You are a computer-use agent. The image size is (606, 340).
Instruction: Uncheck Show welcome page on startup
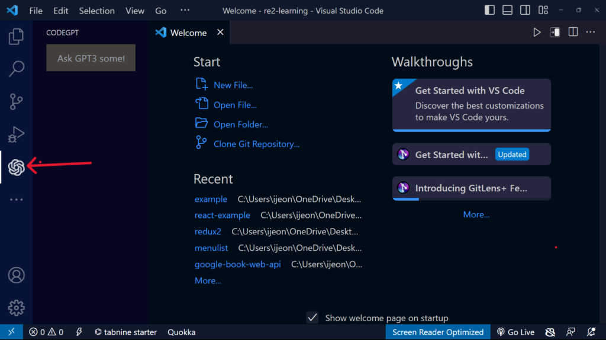(x=312, y=318)
